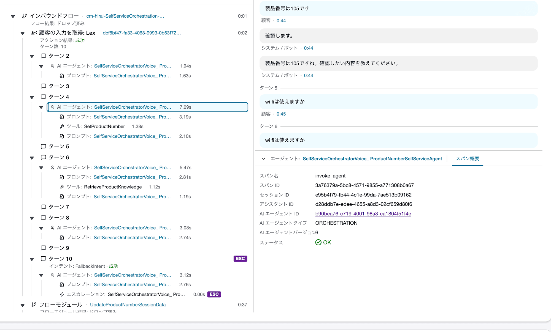Select the 2.74s prompt row in turn 8
551x332 pixels.
[125, 238]
